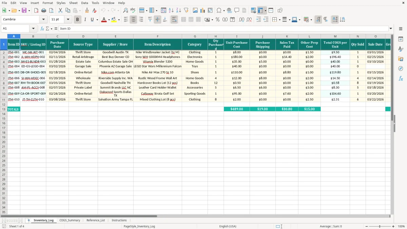Toggle Italic formatting
Image resolution: width=407 pixels, height=229 pixels.
(85, 20)
